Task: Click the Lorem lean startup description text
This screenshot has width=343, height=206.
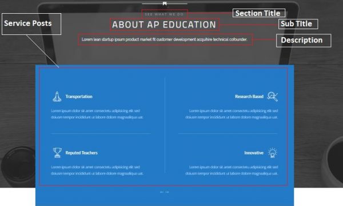Action: (165, 39)
